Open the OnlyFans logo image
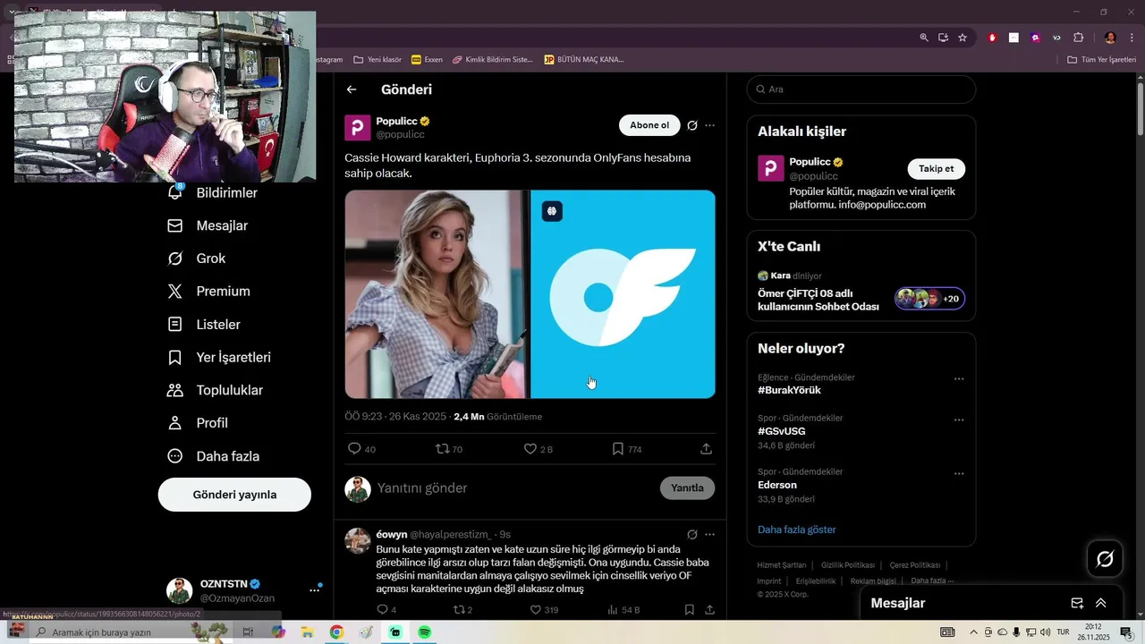 coord(623,294)
